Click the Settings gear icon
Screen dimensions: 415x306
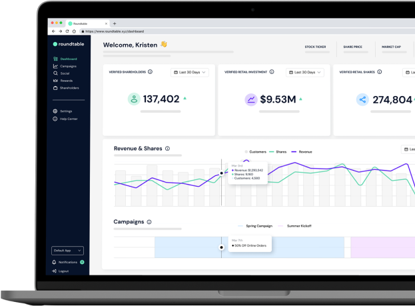pos(55,111)
